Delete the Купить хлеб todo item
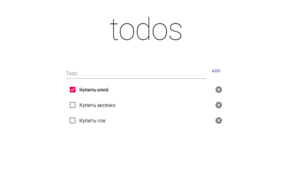This screenshot has width=289, height=186. click(219, 90)
